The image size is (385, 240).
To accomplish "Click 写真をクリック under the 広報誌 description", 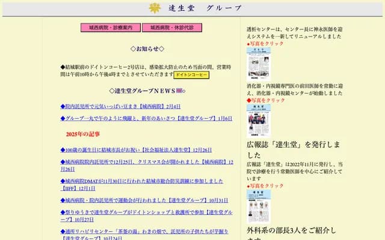I will tap(265, 186).
